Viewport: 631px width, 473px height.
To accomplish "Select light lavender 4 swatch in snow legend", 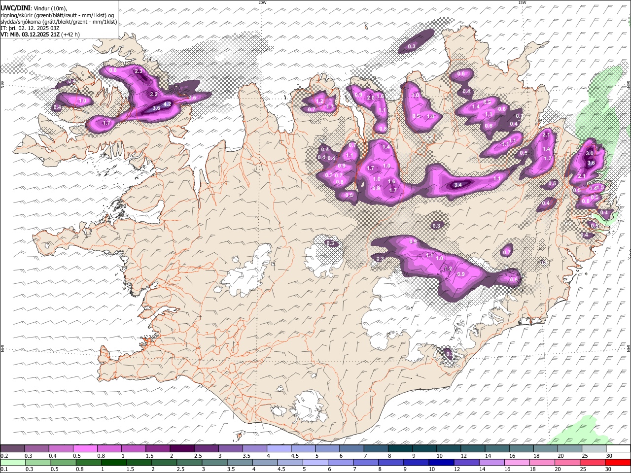I will tap(278, 449).
